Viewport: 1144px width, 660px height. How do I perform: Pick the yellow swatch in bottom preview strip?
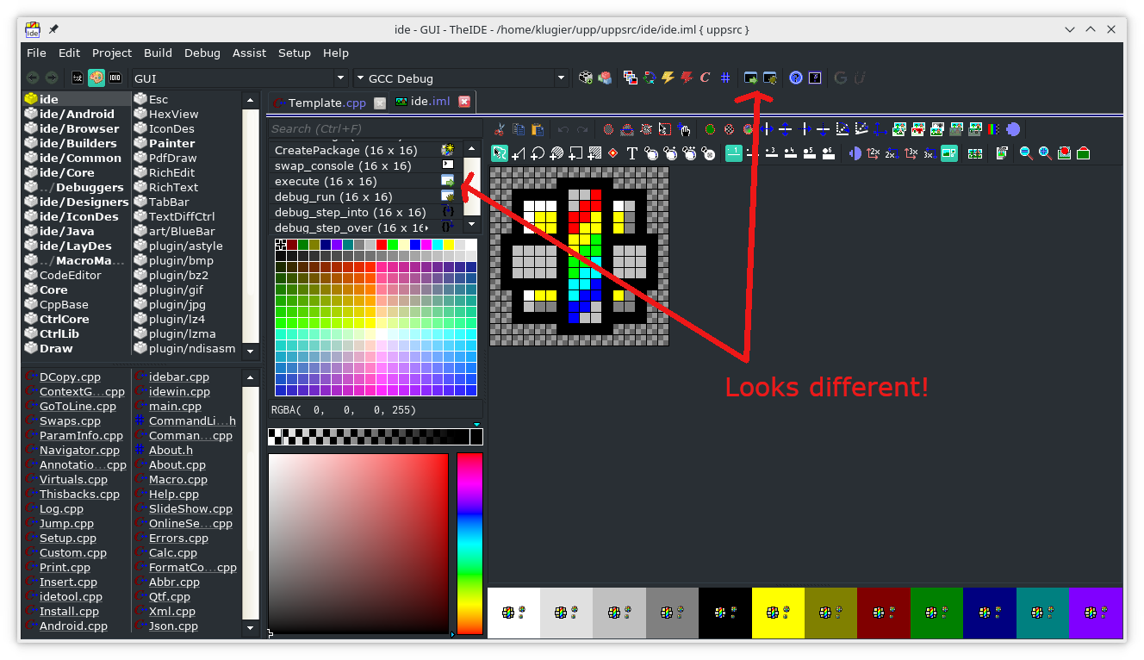[778, 613]
